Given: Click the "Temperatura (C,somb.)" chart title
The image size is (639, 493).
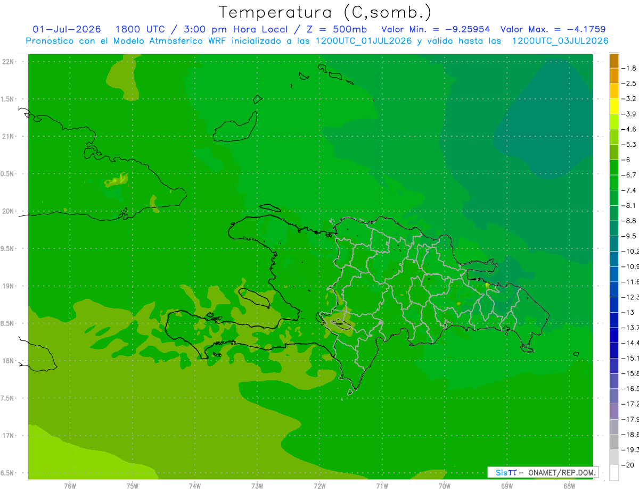Looking at the screenshot, I should (325, 12).
